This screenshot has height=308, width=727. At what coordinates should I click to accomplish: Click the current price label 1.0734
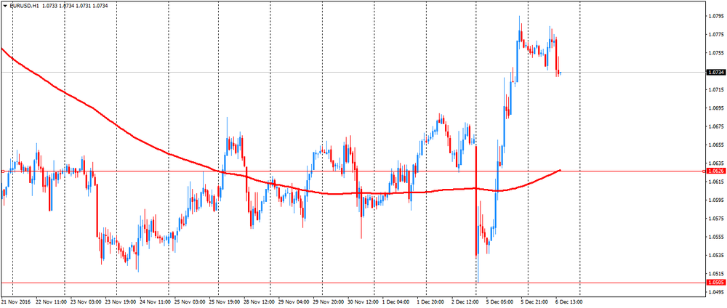(715, 72)
